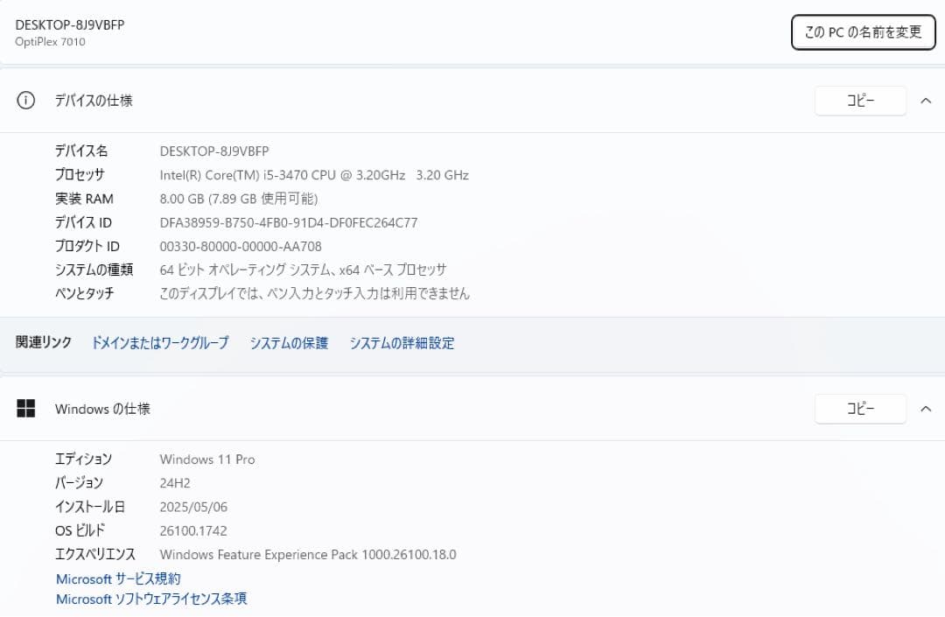This screenshot has height=617, width=945.
Task: Click the info icon beside デバイスの仕様
Action: coord(25,100)
